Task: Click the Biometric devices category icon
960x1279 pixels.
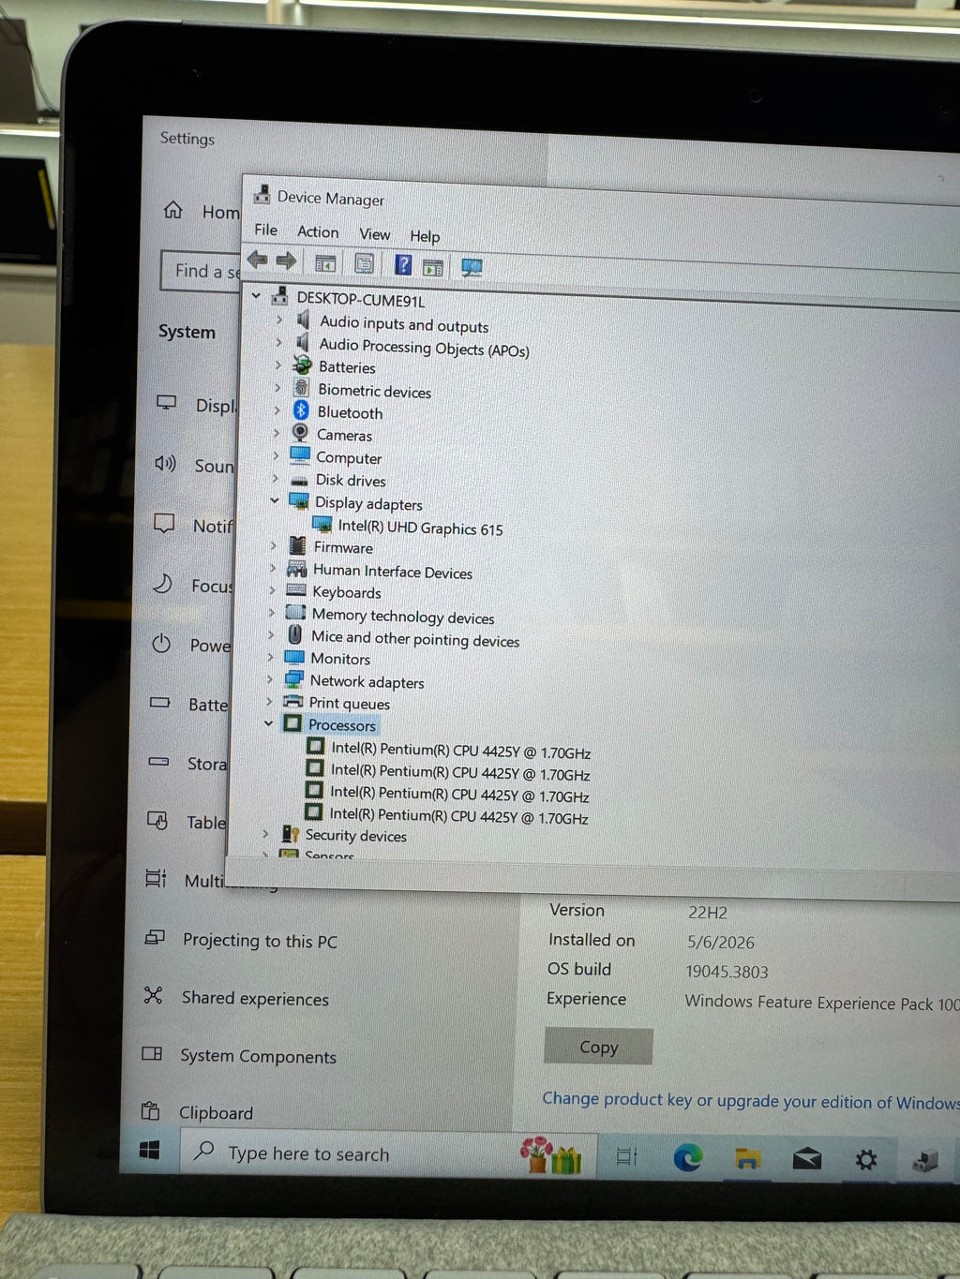Action: [301, 388]
